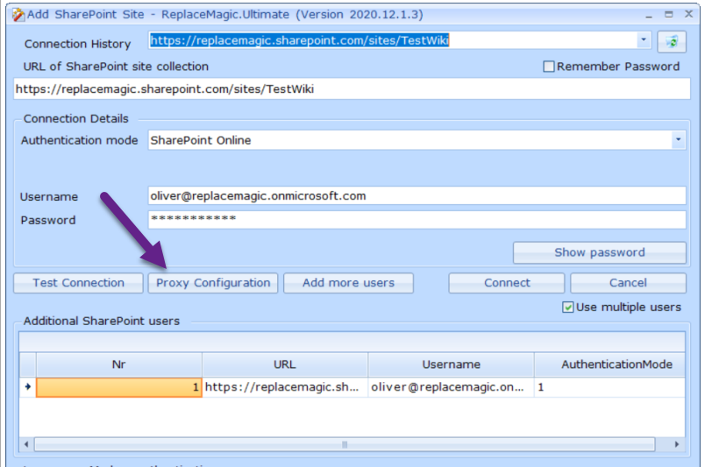Image resolution: width=705 pixels, height=467 pixels.
Task: Click the row indicator arrow of row 1
Action: point(27,387)
